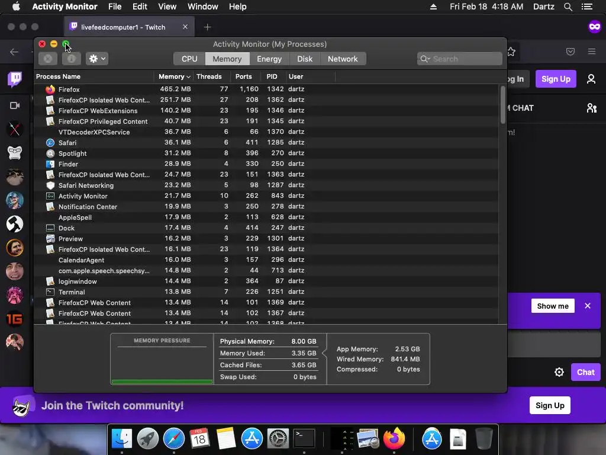
Task: Click the Show me button
Action: (x=553, y=306)
